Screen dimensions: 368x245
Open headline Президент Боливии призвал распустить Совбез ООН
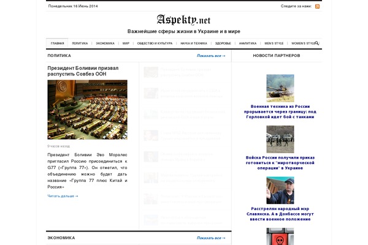[x=83, y=71]
